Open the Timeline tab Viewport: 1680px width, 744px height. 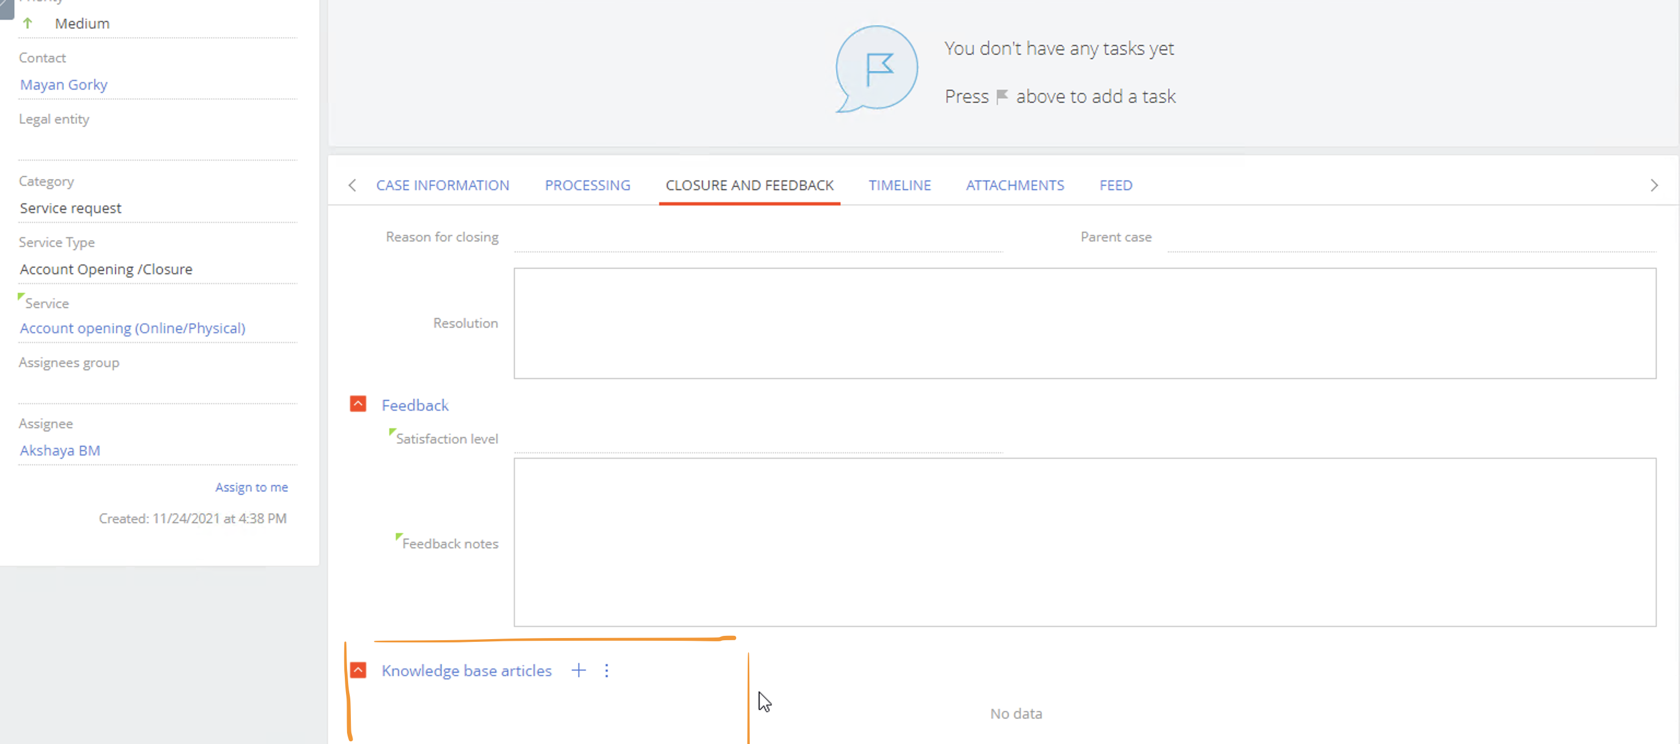[x=900, y=185]
